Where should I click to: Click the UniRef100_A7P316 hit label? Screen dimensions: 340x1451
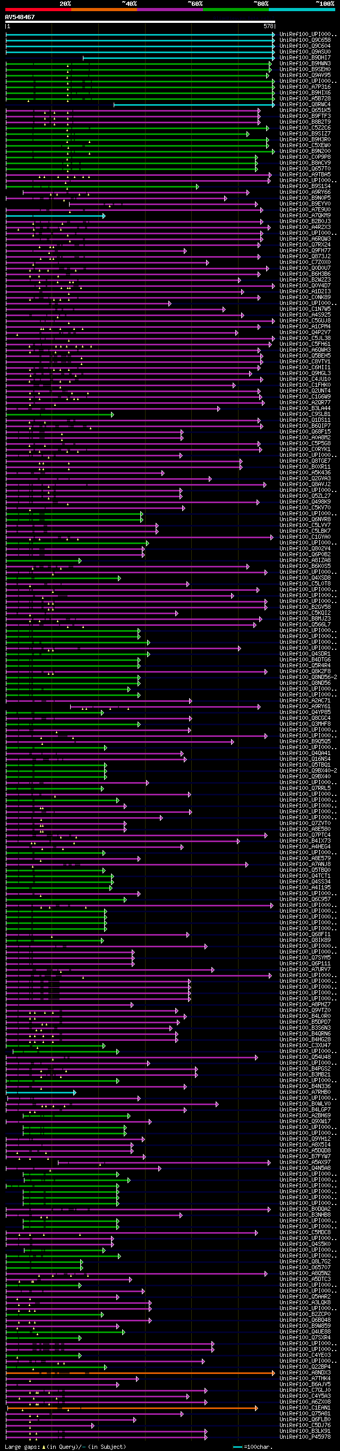[x=305, y=87]
